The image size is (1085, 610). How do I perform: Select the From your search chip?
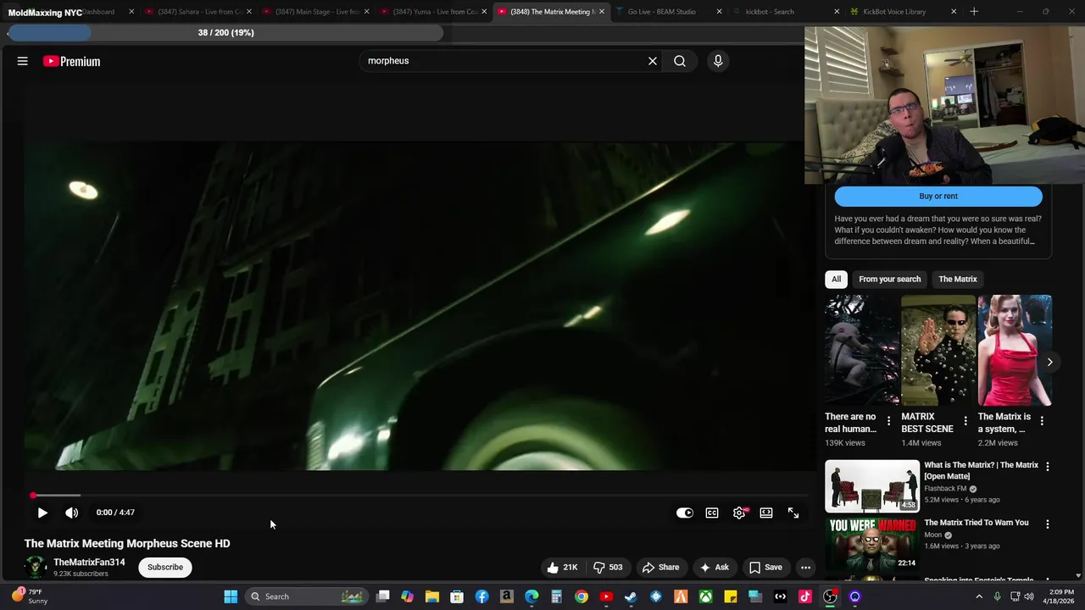(x=889, y=279)
